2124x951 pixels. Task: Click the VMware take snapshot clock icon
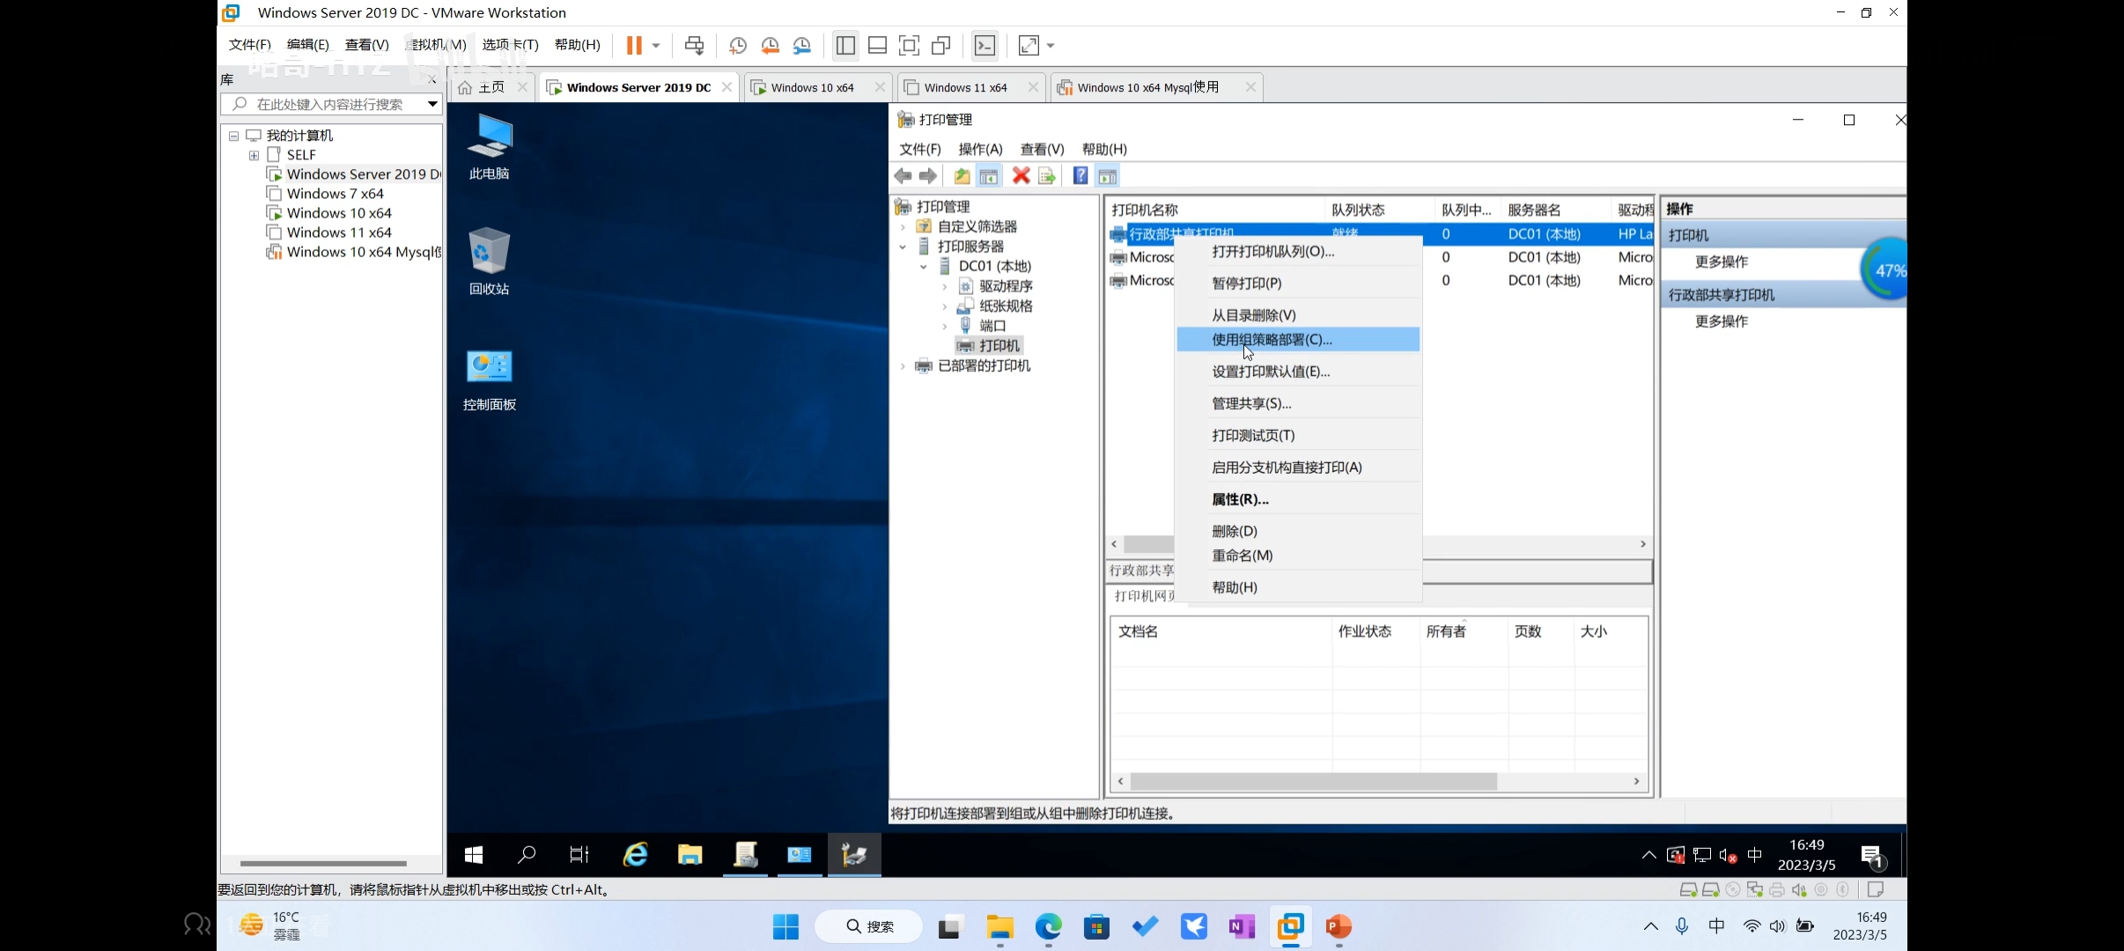(x=738, y=46)
